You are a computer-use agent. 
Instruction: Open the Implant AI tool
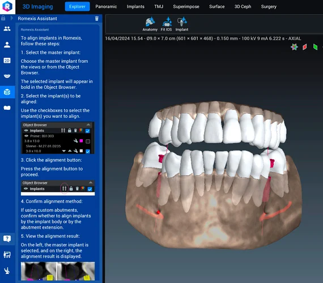click(x=182, y=24)
